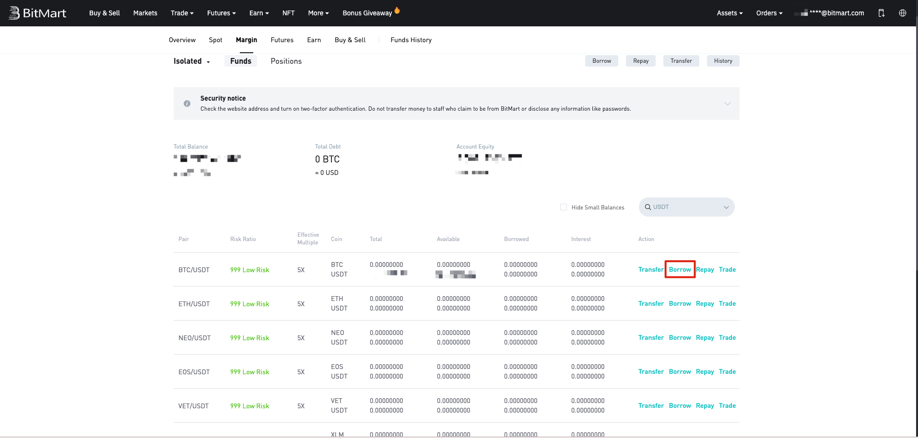Click the BTC/USDT pair name

[x=194, y=270]
